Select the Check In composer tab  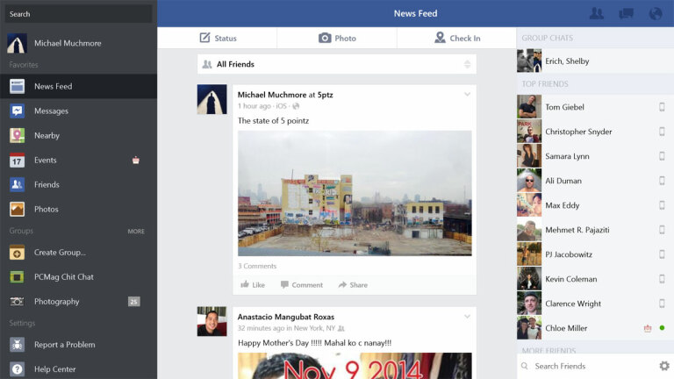click(457, 39)
